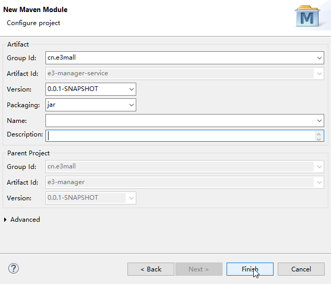Open the Version dropdown under Artifact
This screenshot has width=331, height=284.
click(x=131, y=89)
